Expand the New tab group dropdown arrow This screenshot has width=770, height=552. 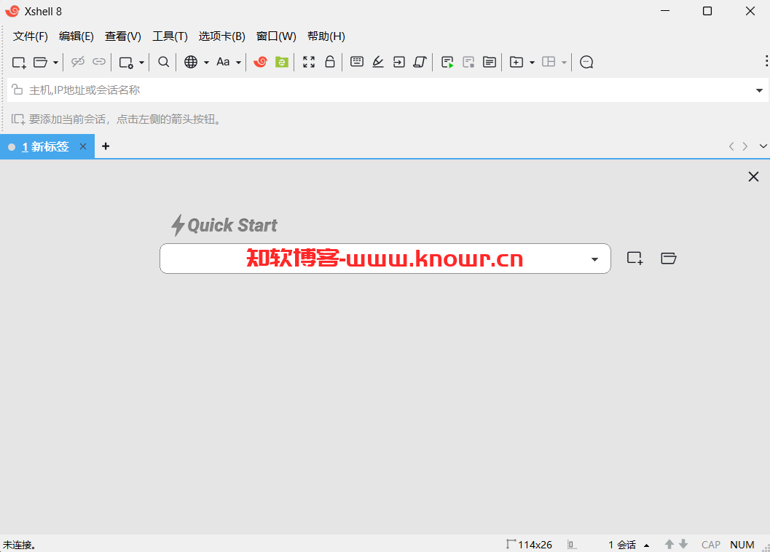coord(532,63)
